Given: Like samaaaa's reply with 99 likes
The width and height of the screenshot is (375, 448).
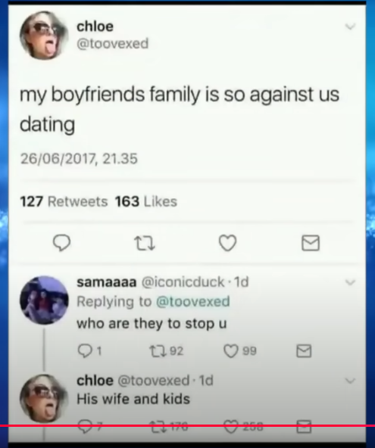Looking at the screenshot, I should 230,351.
